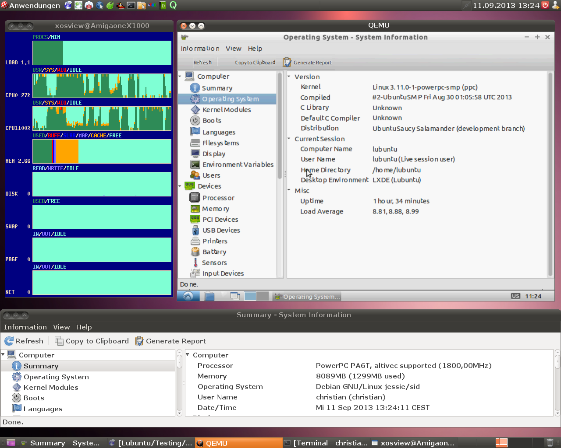Open the Help menu in the QEMU window
The image size is (561, 448).
click(x=255, y=49)
